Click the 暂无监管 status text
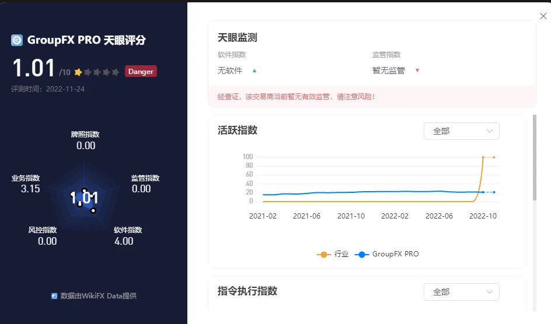 click(x=389, y=71)
